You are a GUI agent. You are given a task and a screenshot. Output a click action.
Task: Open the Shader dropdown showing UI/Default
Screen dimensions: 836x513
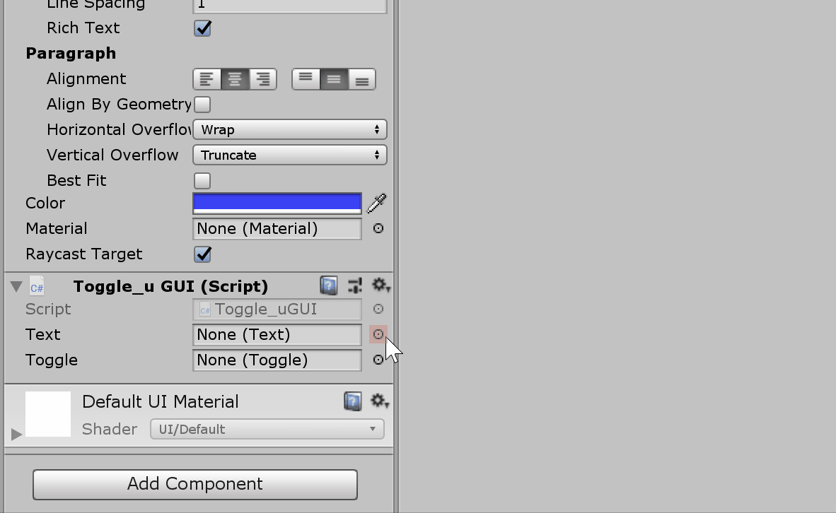[x=267, y=429]
